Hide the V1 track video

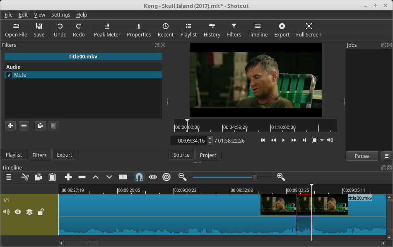tap(18, 212)
